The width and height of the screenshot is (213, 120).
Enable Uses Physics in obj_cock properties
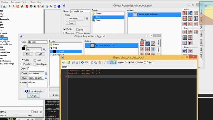[x=35, y=64]
